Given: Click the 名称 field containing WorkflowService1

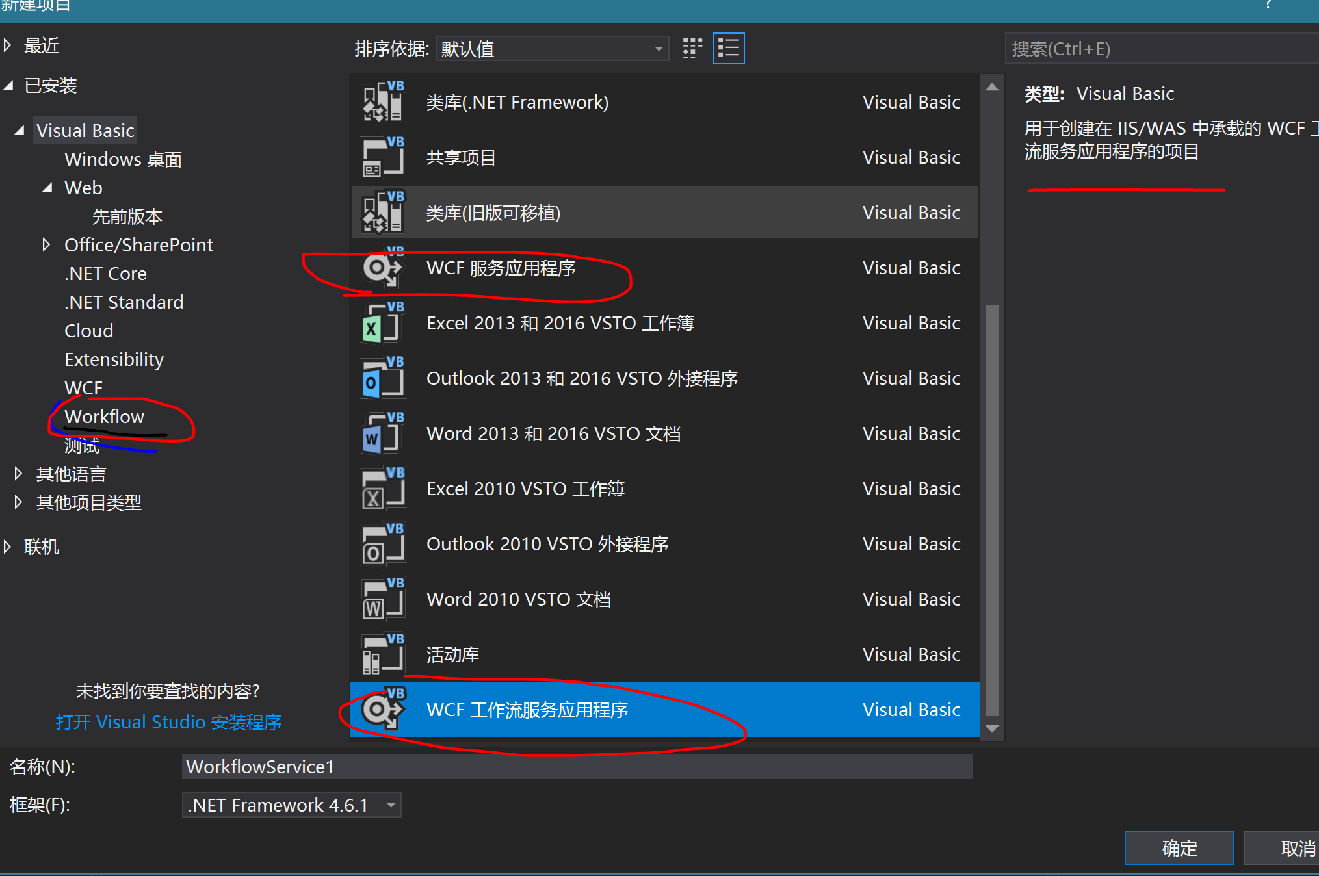Looking at the screenshot, I should [577, 767].
